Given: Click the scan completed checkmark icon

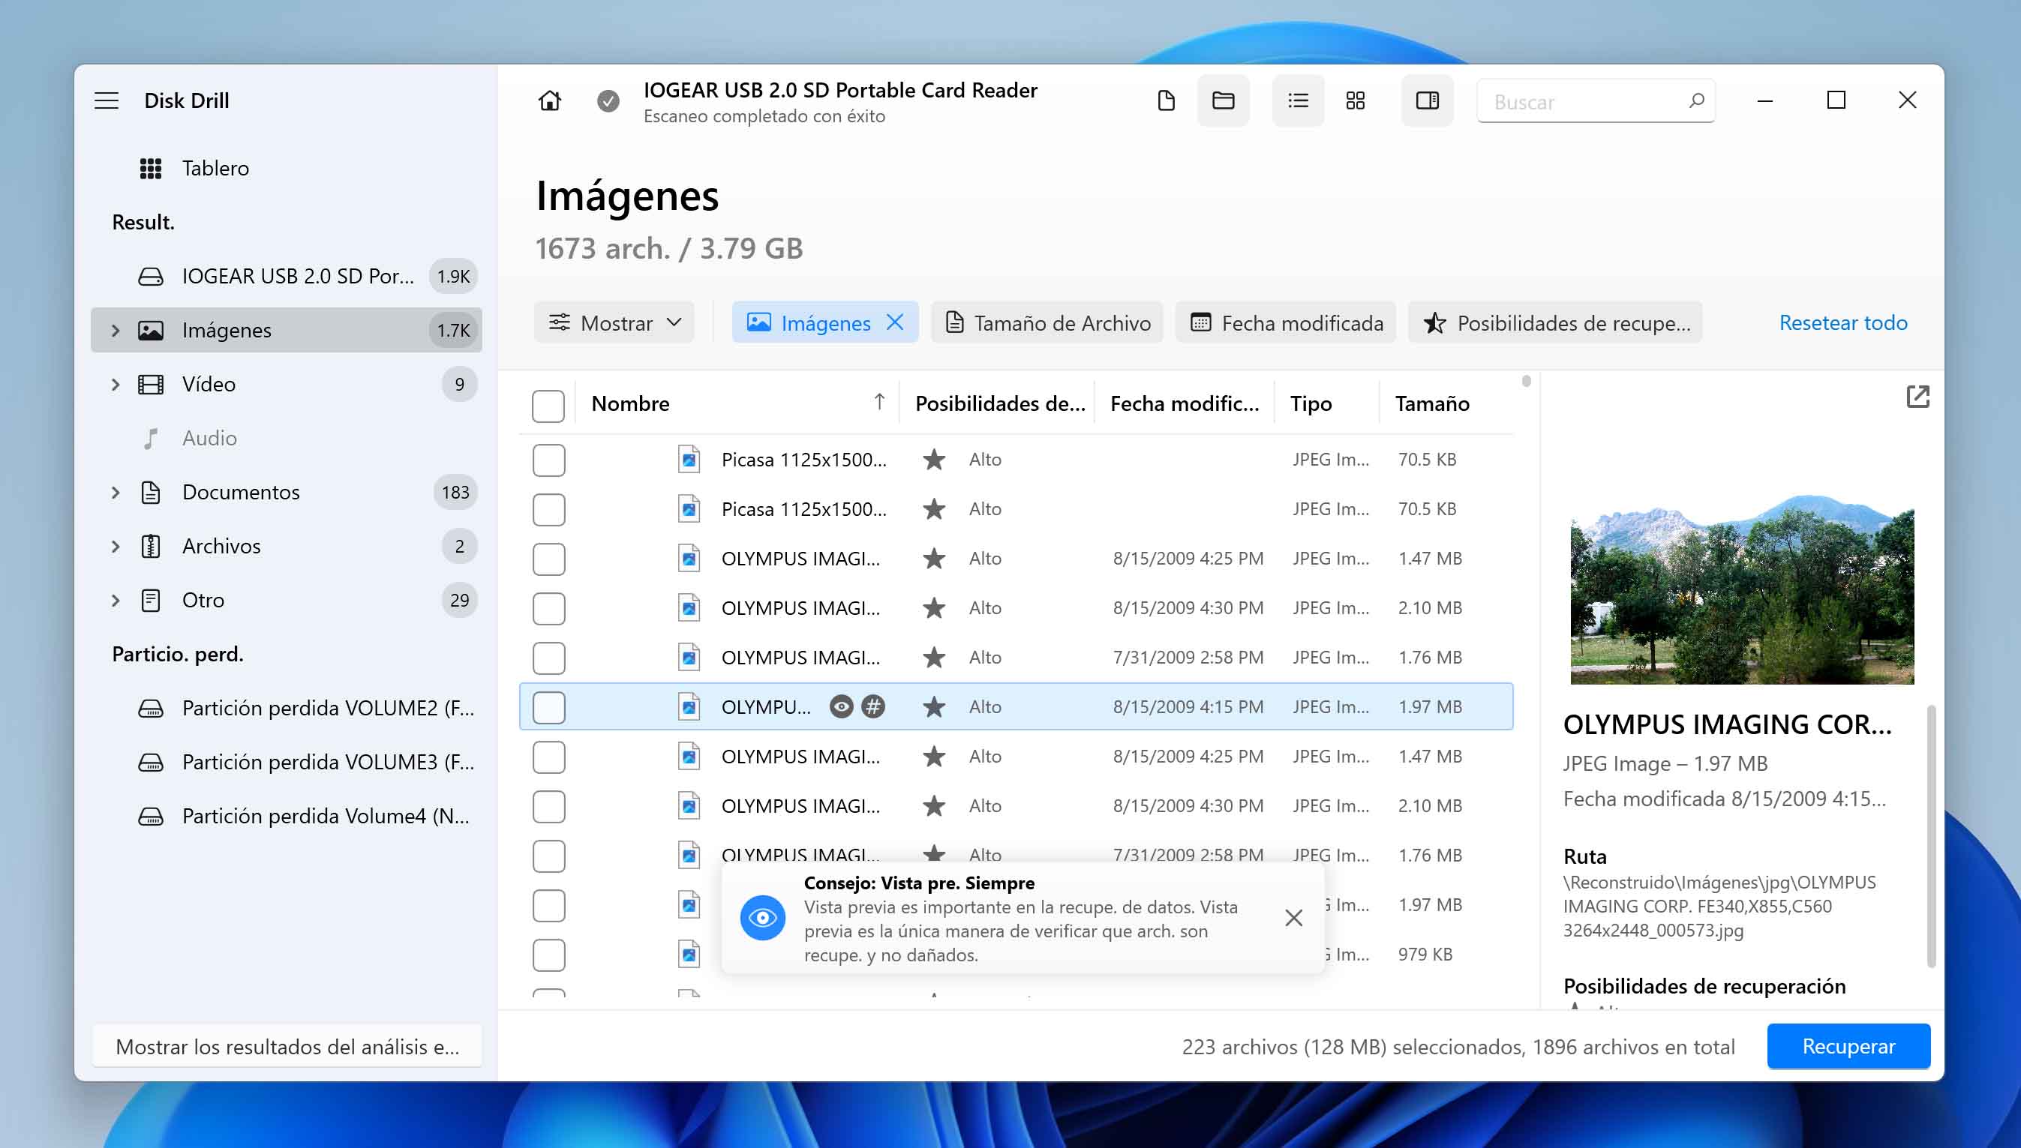Looking at the screenshot, I should 608,101.
